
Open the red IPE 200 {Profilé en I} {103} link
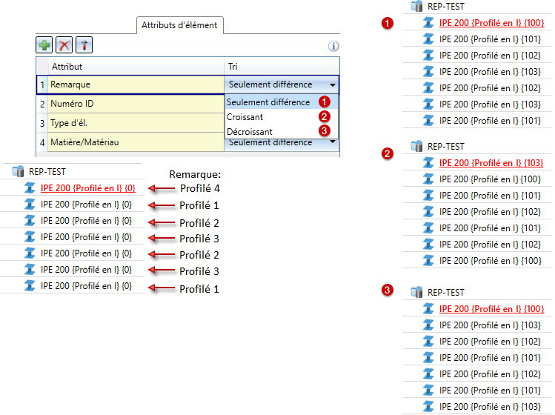tap(491, 163)
